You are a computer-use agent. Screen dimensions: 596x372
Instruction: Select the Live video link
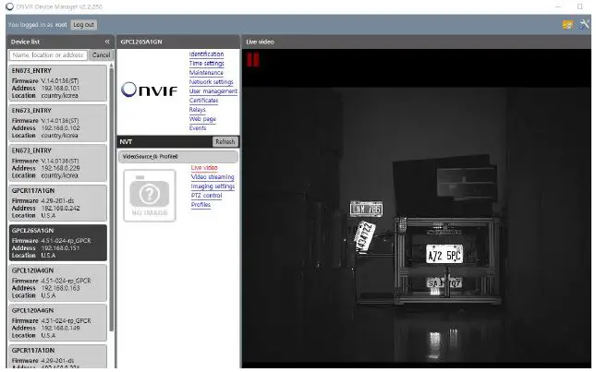pos(204,167)
